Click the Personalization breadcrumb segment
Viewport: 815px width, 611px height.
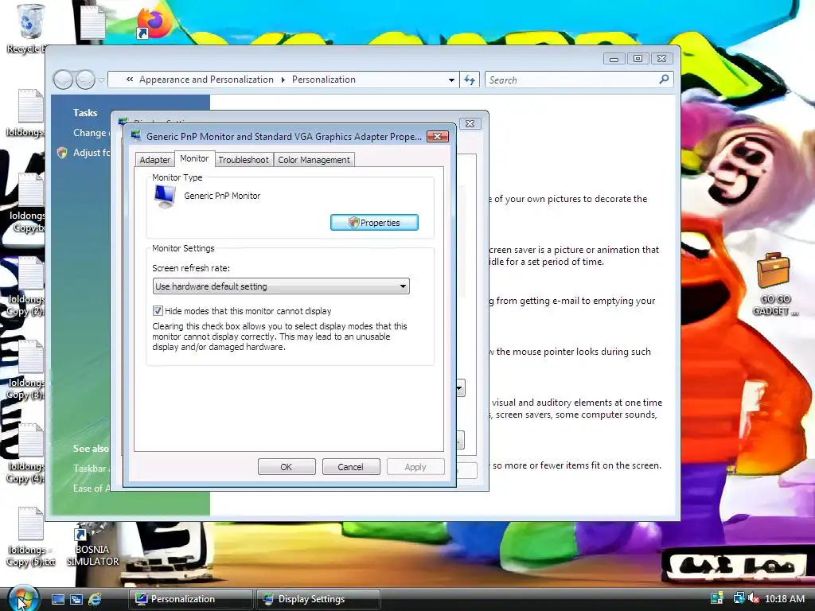pyautogui.click(x=324, y=80)
